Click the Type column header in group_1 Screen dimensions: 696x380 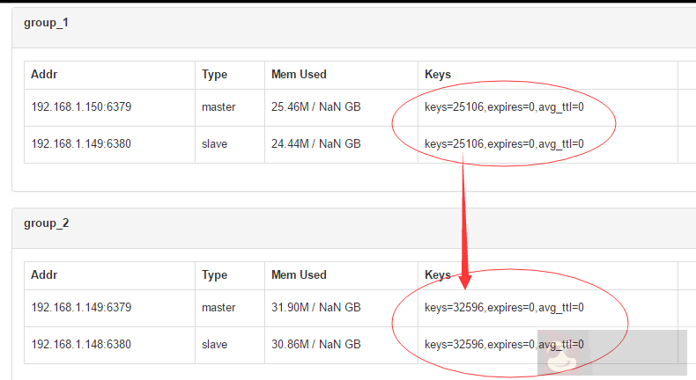pyautogui.click(x=215, y=75)
